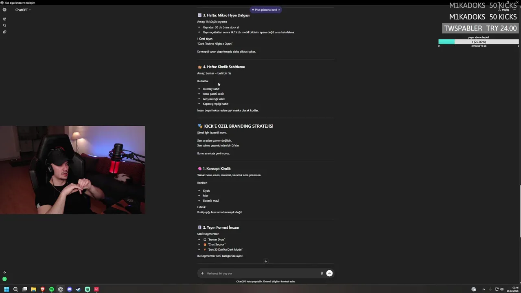Expand the system tray hidden icons chevron
Screen dimensions: 521x293
(x=484, y=289)
